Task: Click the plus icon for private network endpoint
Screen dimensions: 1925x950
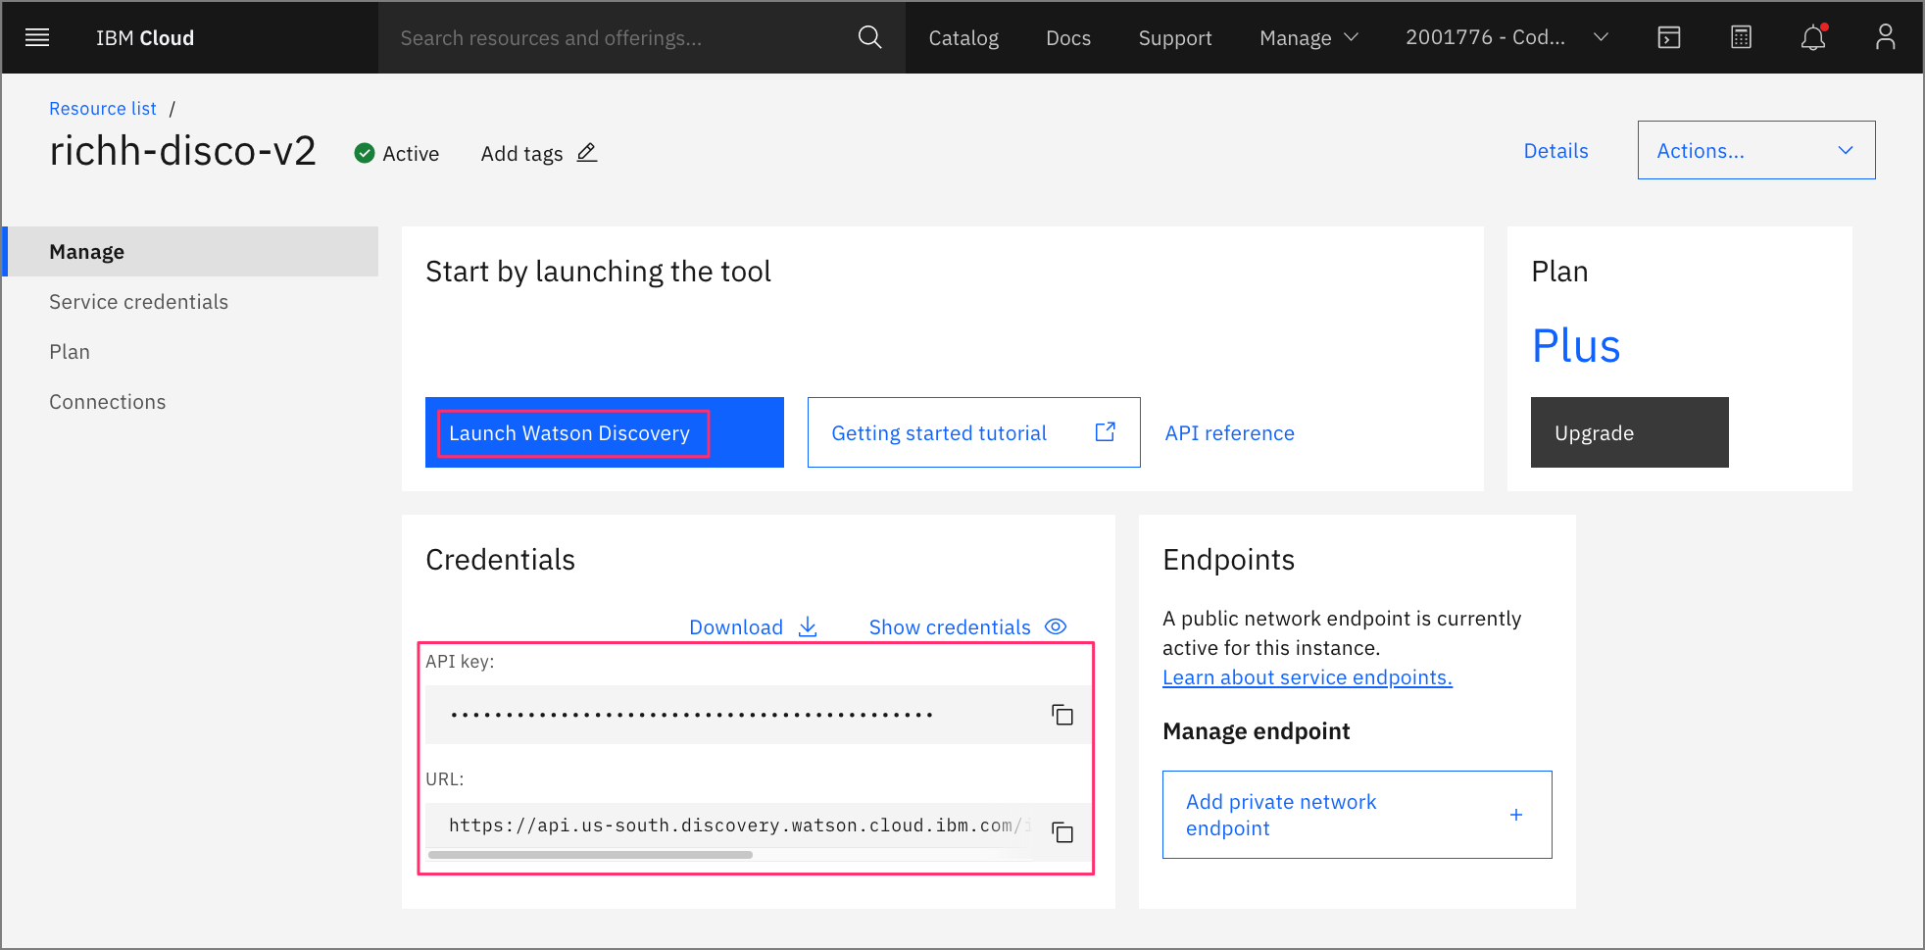Action: 1516,815
